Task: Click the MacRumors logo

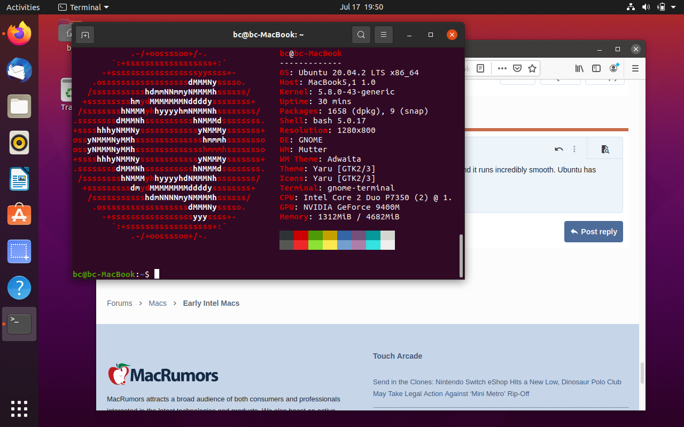Action: pyautogui.click(x=163, y=375)
